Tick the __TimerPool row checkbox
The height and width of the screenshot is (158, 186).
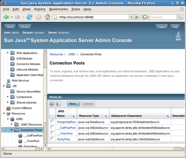(x=52, y=133)
